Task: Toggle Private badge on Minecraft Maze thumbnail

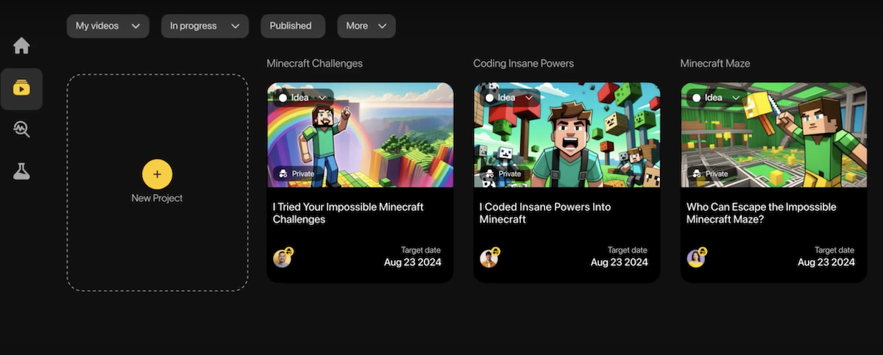Action: tap(709, 174)
